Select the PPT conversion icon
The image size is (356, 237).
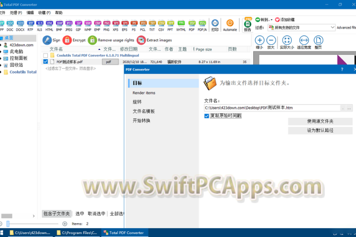[170, 25]
